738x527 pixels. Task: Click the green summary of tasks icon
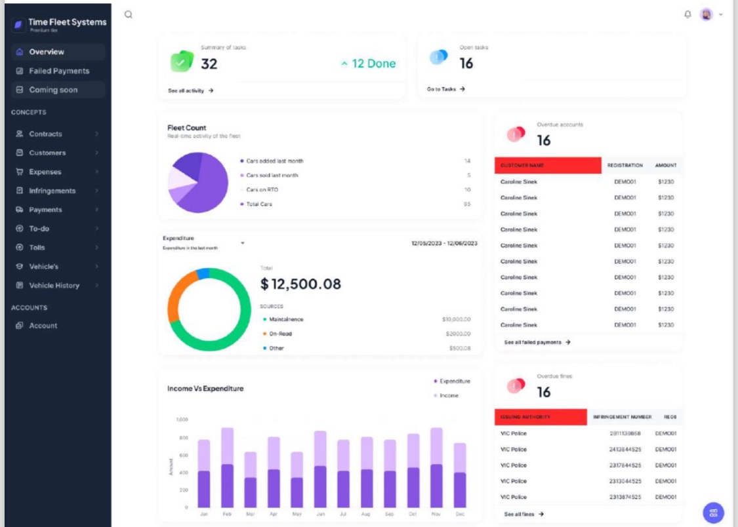(x=182, y=62)
